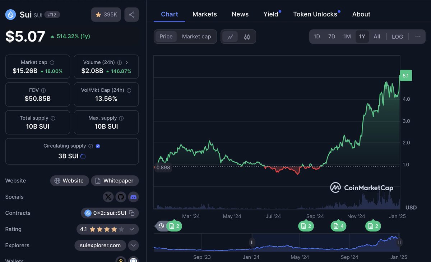The image size is (431, 262).
Task: Open news marker near Nov '24
Action: click(x=374, y=226)
